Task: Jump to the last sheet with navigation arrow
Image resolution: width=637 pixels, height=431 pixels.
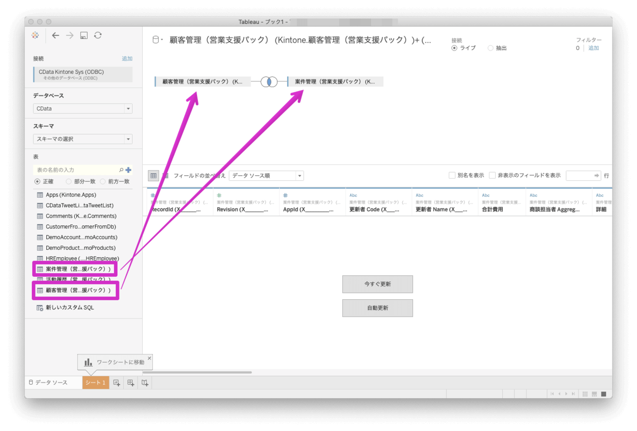Action: click(573, 394)
